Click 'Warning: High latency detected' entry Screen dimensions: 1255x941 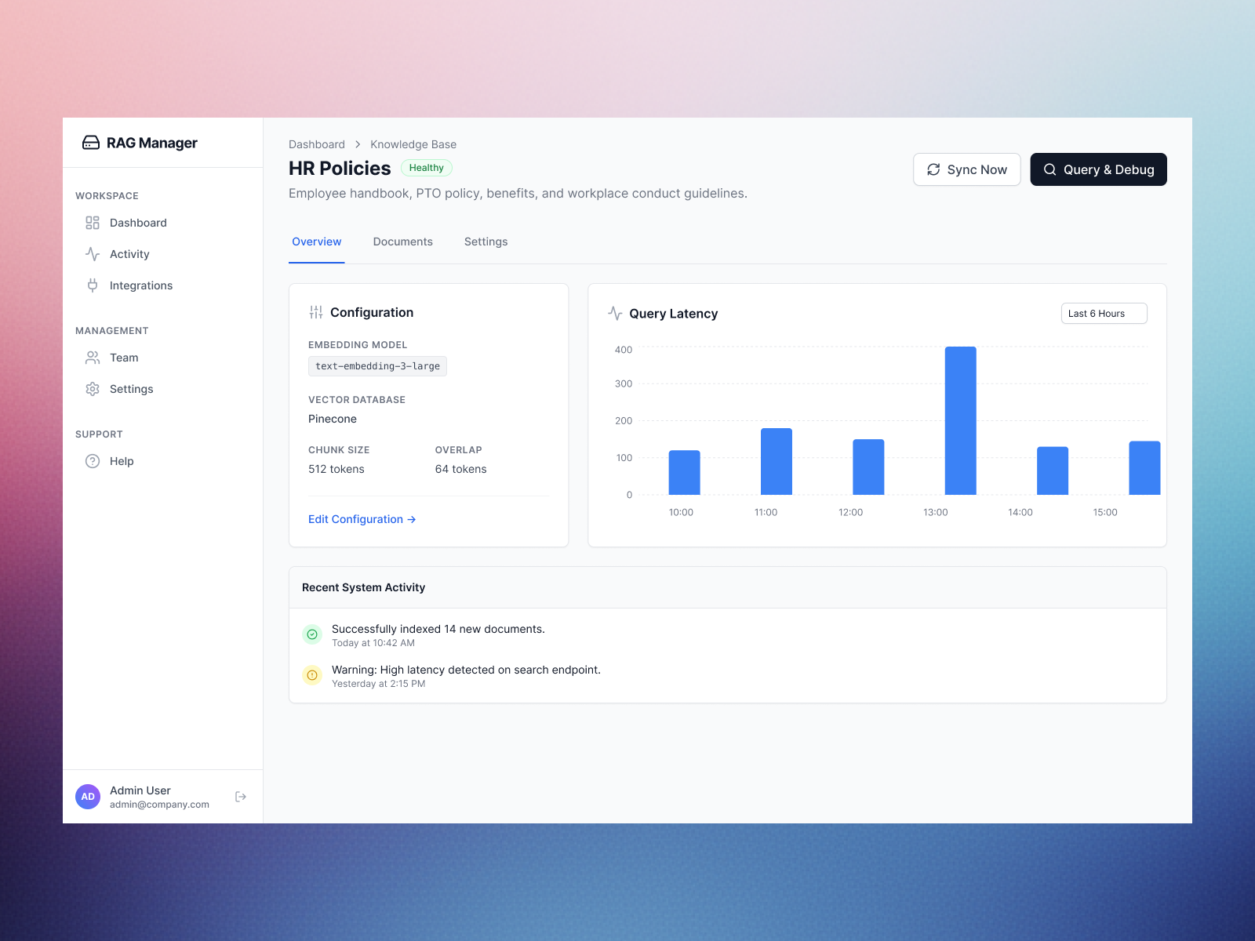tap(466, 670)
